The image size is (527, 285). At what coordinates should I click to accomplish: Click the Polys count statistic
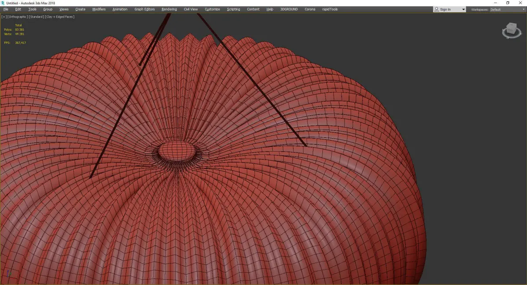(x=14, y=29)
